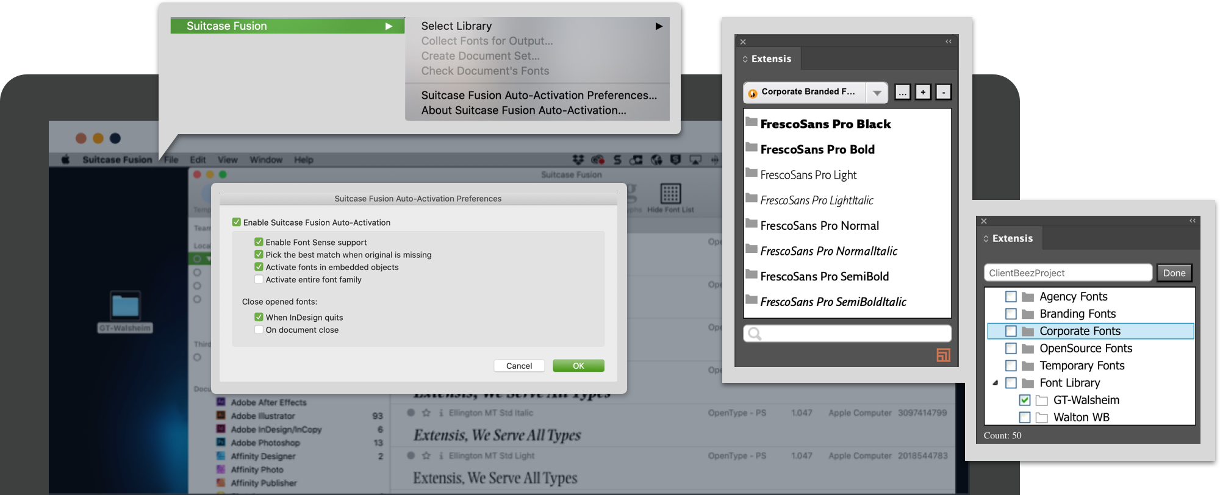Click the favorite star for Ellington MT Std Light
Viewport: 1220px width, 495px height.
pyautogui.click(x=426, y=455)
